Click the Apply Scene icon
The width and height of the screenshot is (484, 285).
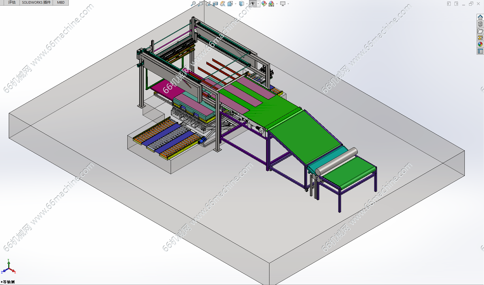pos(271,4)
